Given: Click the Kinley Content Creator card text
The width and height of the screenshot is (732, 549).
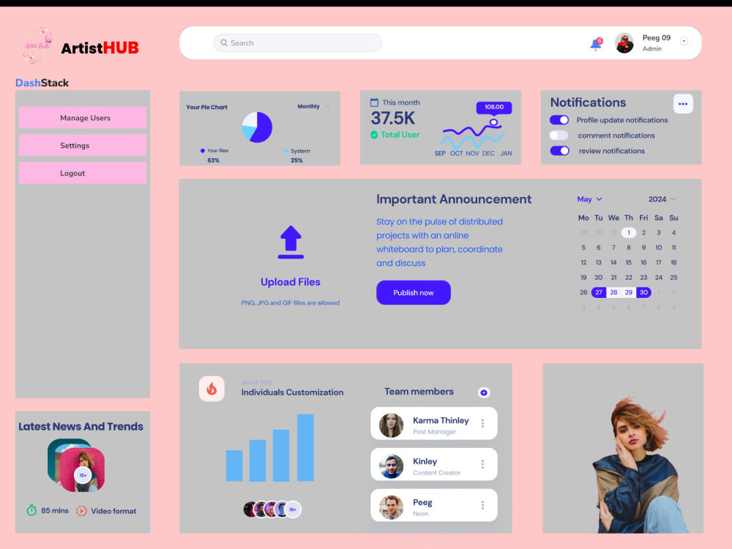Looking at the screenshot, I should pyautogui.click(x=436, y=466).
